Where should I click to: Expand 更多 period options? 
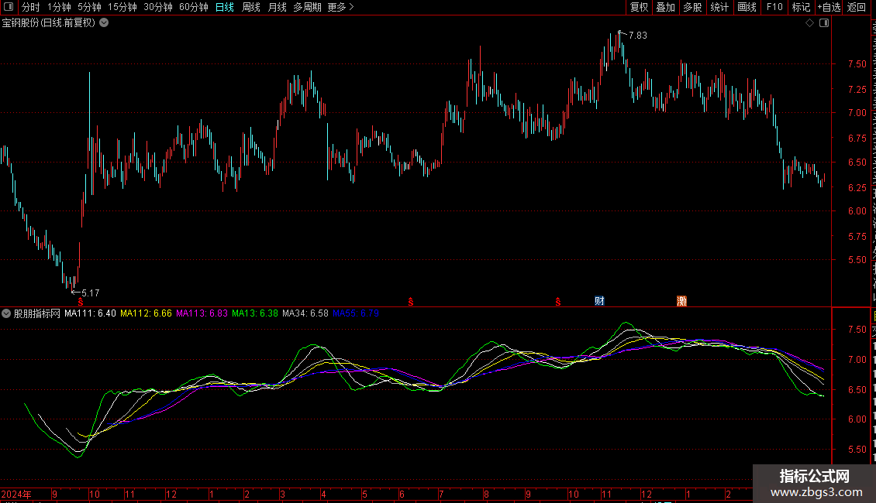pos(340,7)
